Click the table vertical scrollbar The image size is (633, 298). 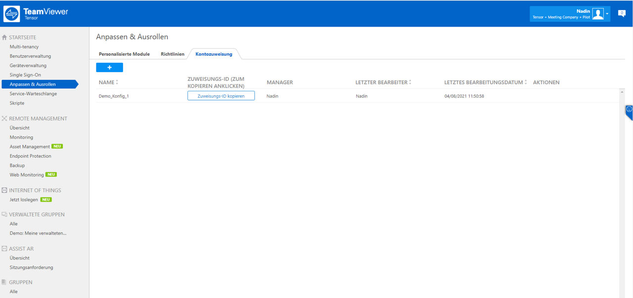click(622, 193)
